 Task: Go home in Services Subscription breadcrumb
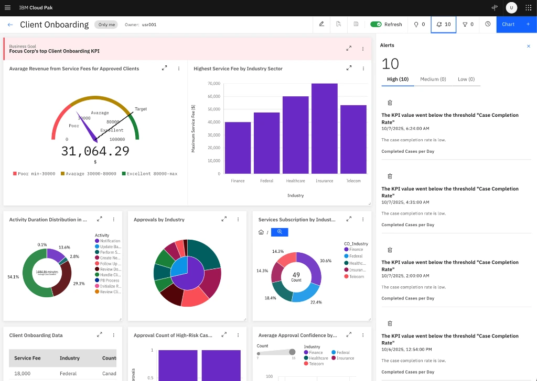click(x=261, y=232)
